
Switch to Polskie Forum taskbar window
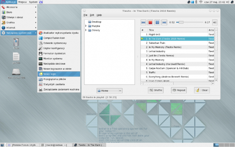[23, 145]
